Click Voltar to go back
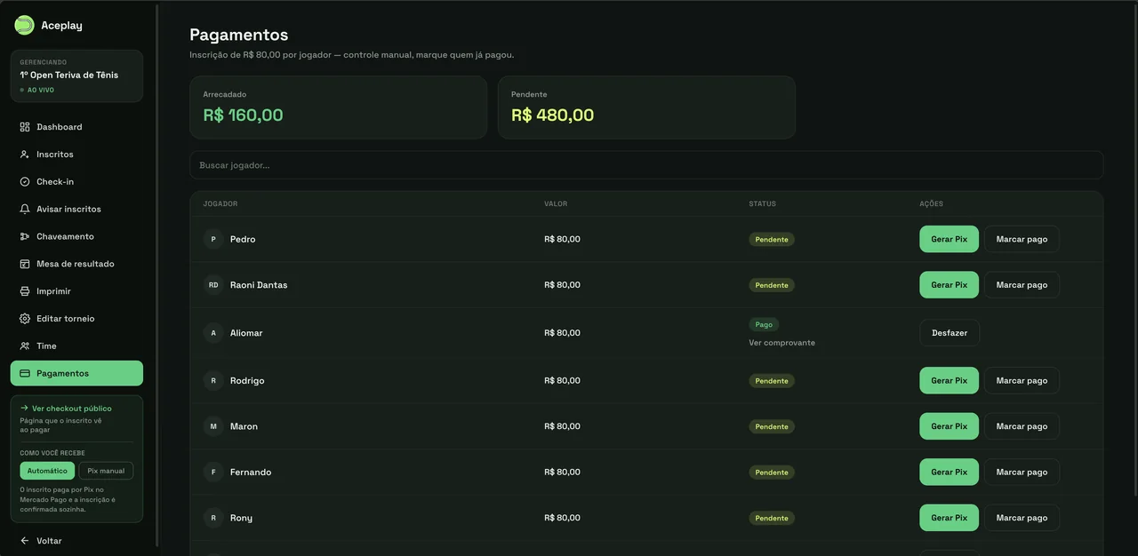The image size is (1138, 556). 76,541
